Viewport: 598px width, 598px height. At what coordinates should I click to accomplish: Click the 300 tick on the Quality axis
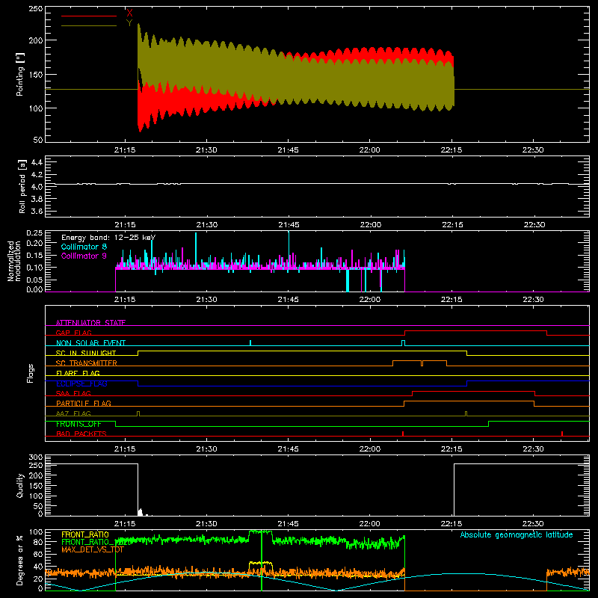[36, 457]
